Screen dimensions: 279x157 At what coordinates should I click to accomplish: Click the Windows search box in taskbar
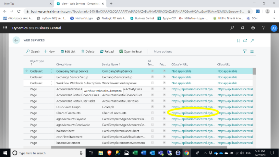[x=48, y=153]
